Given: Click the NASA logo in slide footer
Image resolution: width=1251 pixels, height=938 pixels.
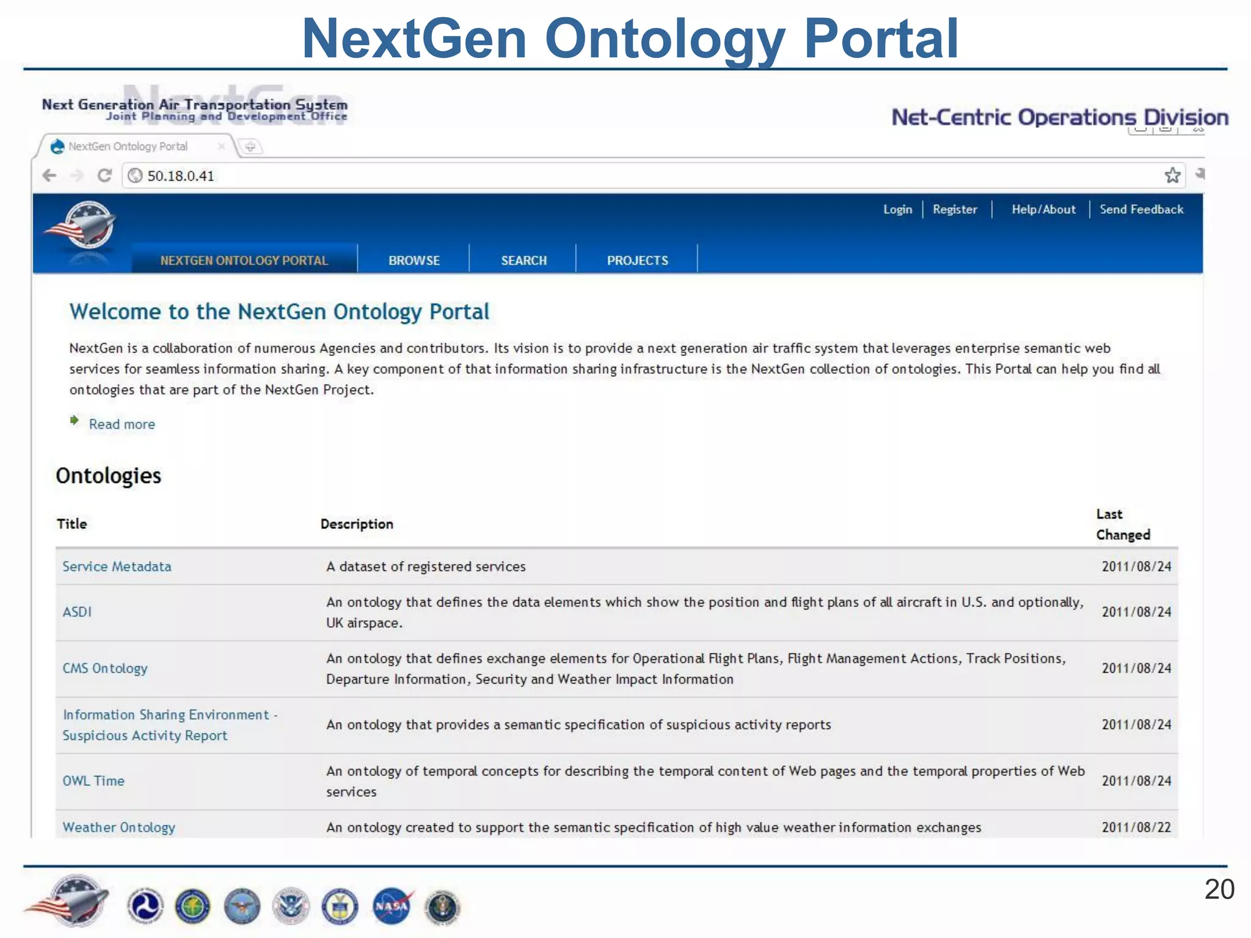Looking at the screenshot, I should point(393,906).
